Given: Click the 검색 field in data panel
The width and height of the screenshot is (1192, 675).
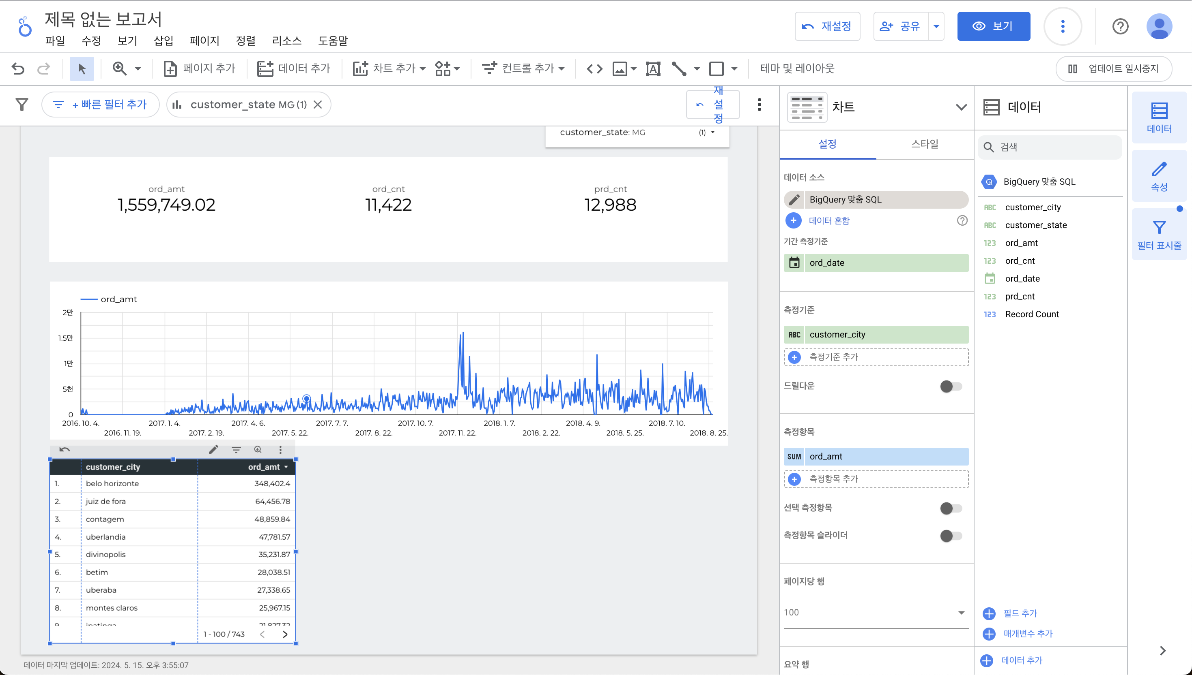Looking at the screenshot, I should [1050, 147].
